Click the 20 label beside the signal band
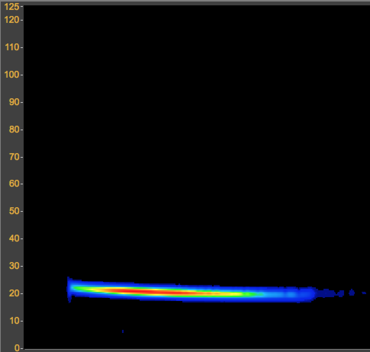This screenshot has height=352, width=370. pos(14,294)
